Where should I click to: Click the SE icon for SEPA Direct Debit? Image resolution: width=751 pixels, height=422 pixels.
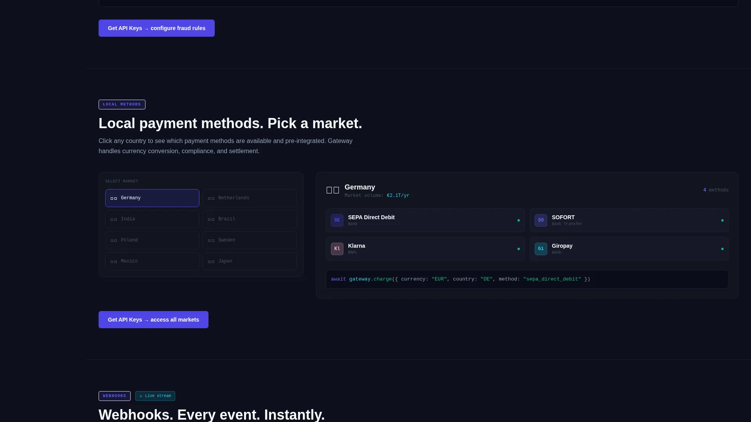pos(337,220)
